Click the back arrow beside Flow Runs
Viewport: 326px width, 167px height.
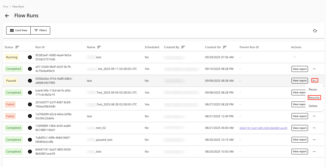pos(7,16)
